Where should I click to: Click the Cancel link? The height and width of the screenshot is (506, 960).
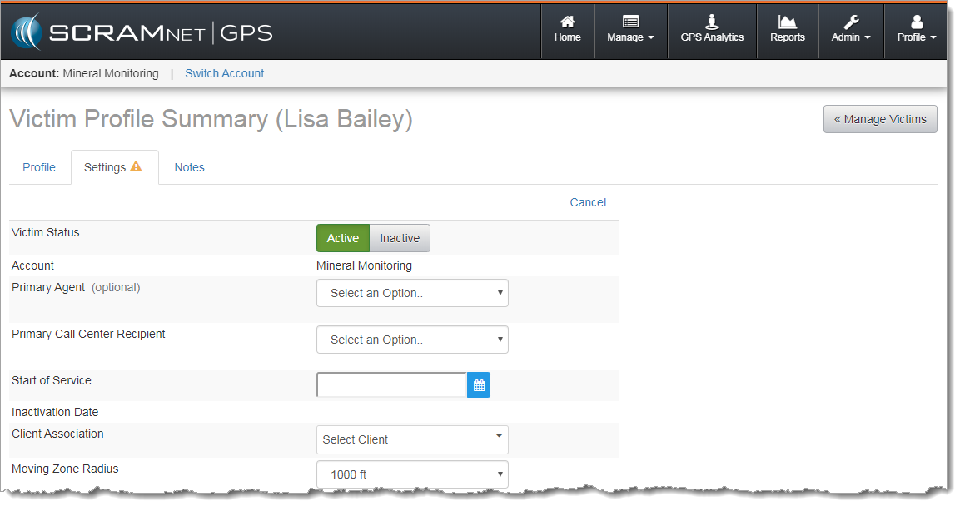tap(588, 202)
